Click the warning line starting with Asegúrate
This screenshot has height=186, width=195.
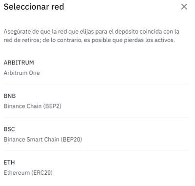[x=92, y=32]
